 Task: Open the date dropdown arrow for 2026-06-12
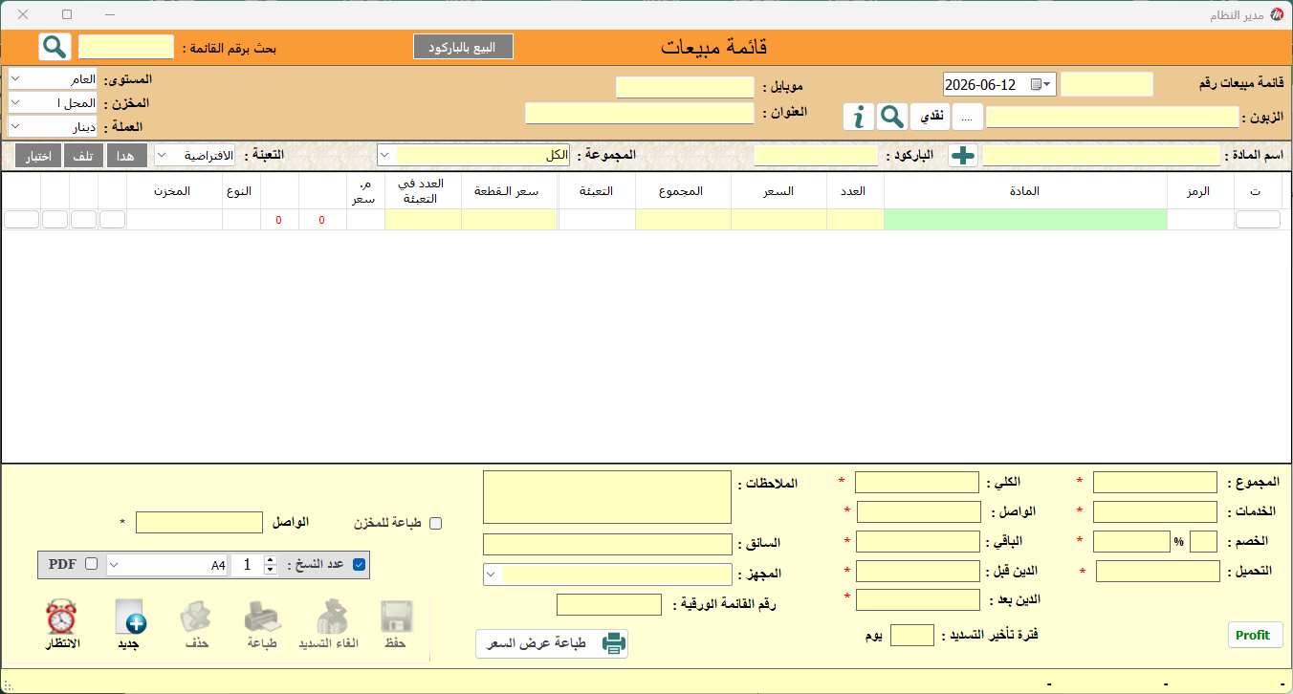pyautogui.click(x=1048, y=84)
